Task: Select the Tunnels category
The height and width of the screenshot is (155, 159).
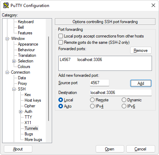Action: (31, 128)
